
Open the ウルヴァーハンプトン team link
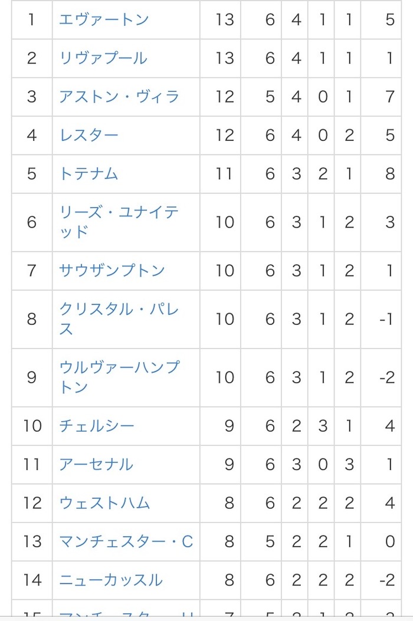tap(119, 377)
